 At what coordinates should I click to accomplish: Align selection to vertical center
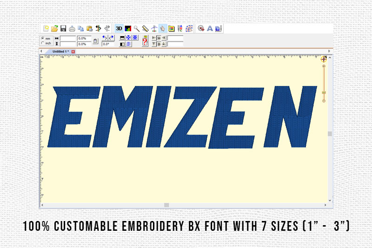coord(159,44)
